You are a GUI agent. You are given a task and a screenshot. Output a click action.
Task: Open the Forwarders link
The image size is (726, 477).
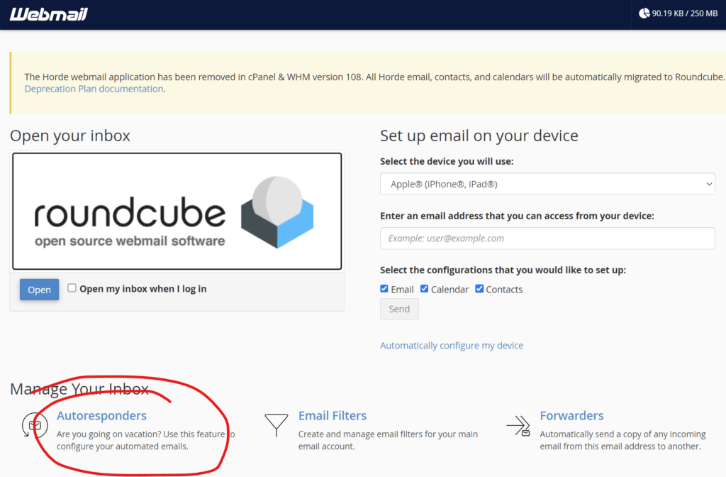point(572,416)
